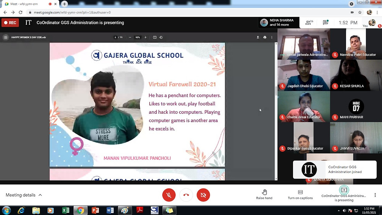Bookmark this page with the star icon
This screenshot has height=215, width=382.
[x=360, y=12]
